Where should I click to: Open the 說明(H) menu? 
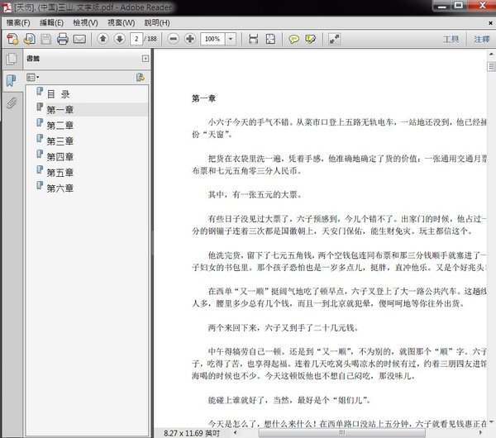coord(157,23)
